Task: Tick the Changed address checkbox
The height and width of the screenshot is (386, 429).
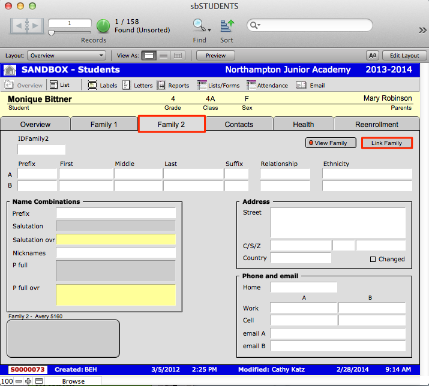Action: coord(373,260)
